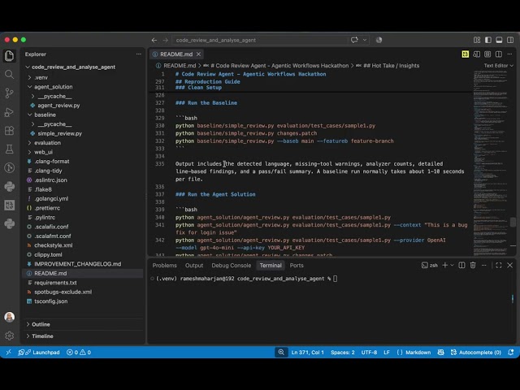Click the command center search field
Image resolution: width=520 pixels, height=390 pixels.
pyautogui.click(x=260, y=40)
